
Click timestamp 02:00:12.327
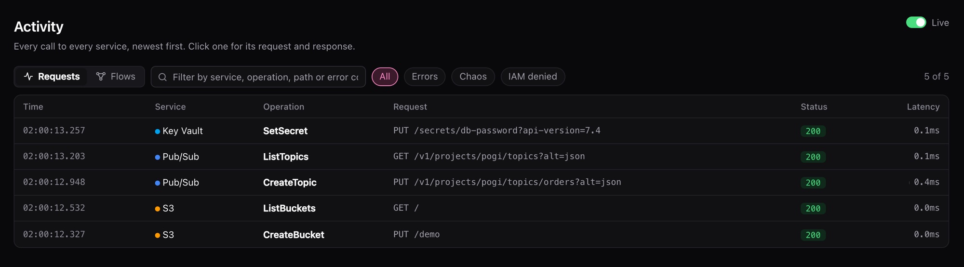tap(54, 235)
